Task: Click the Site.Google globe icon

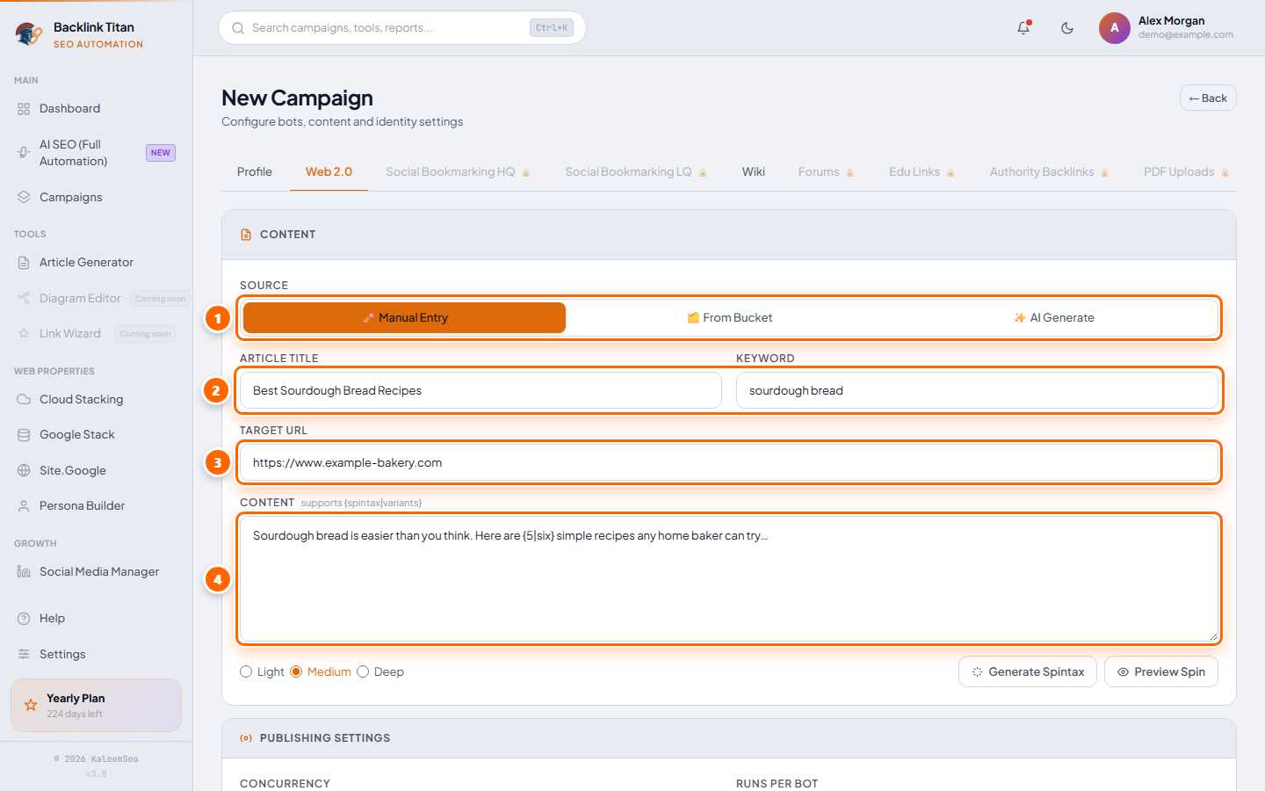Action: (24, 470)
